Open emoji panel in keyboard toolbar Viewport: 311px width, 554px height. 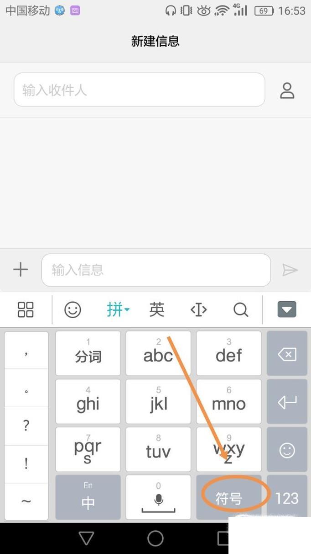coord(73,309)
